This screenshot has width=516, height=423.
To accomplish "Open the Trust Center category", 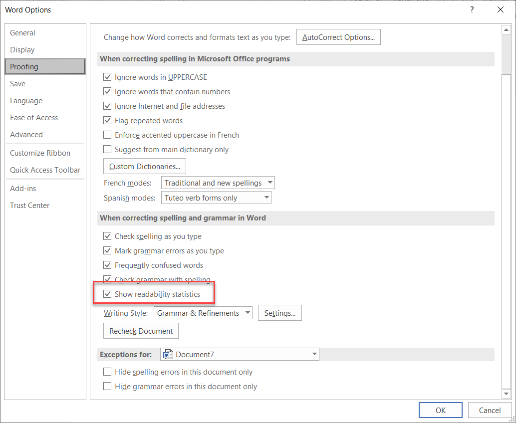I will click(x=45, y=205).
